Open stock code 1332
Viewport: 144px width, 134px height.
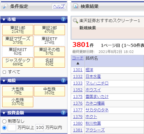click(x=78, y=77)
